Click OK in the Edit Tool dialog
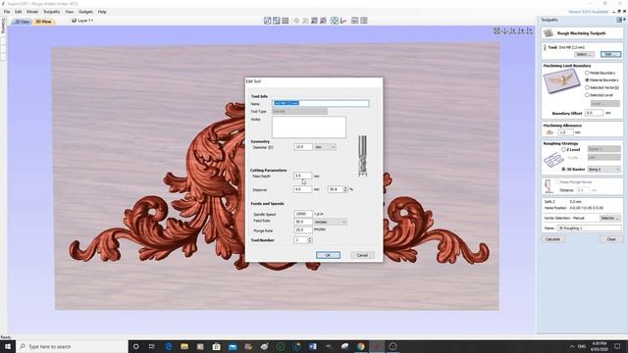Image resolution: width=628 pixels, height=353 pixels. click(328, 255)
